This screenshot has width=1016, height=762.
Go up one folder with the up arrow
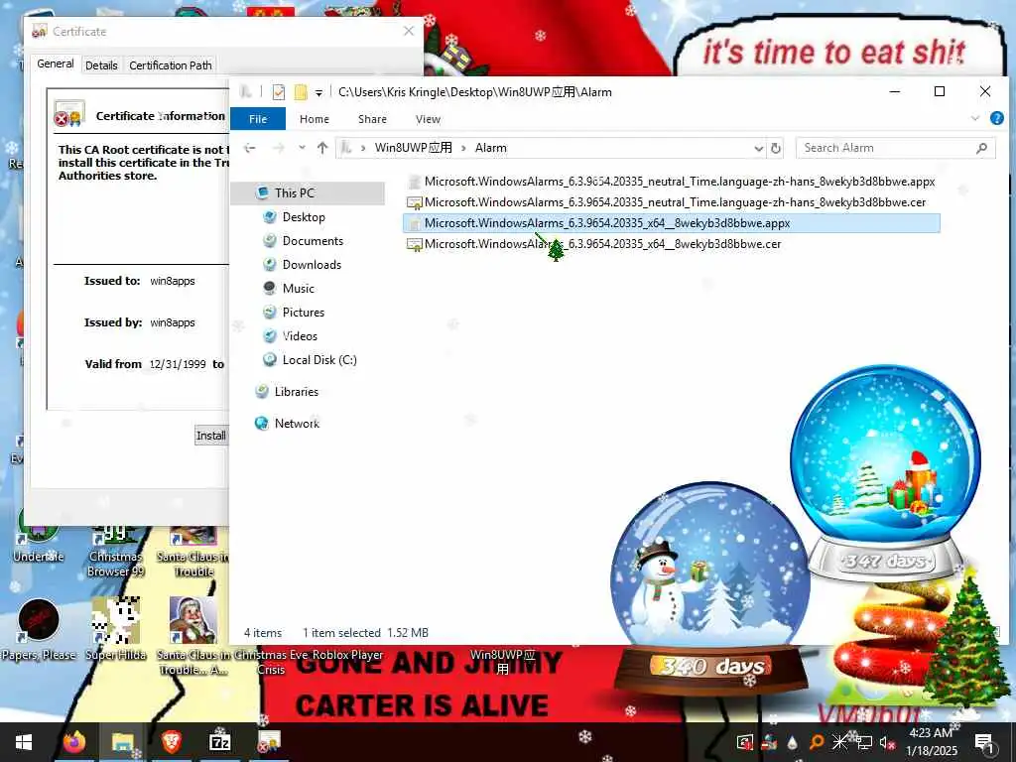tap(322, 148)
